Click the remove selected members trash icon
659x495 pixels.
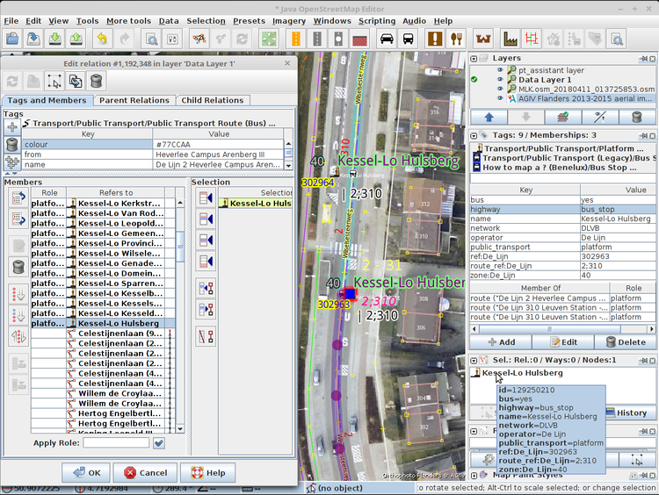[18, 267]
